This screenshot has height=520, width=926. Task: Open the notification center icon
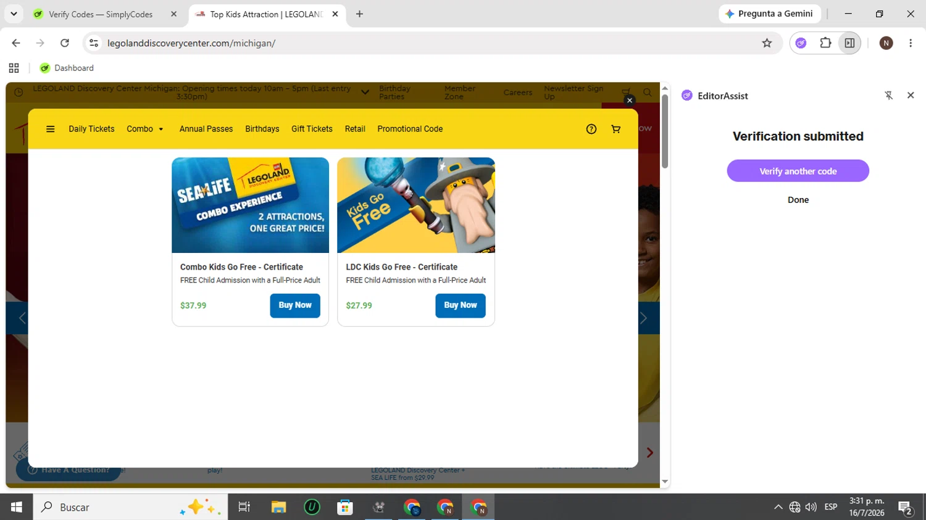pyautogui.click(x=906, y=508)
